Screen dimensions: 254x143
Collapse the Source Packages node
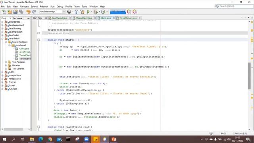click(x=6, y=42)
